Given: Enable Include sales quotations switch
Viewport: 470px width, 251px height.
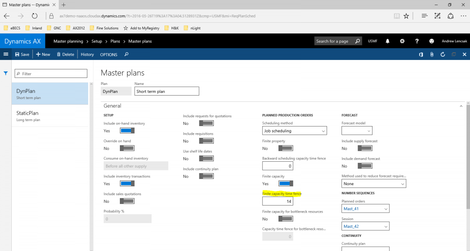Looking at the screenshot, I should [127, 201].
